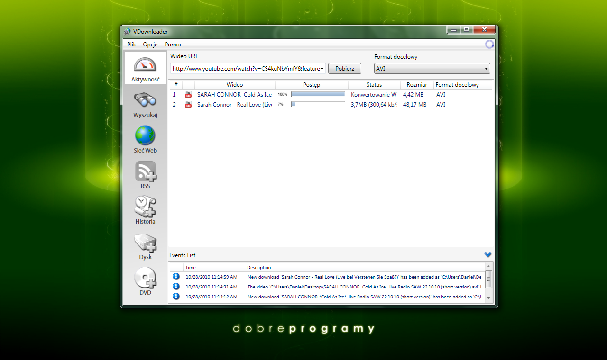Open the RSS feed panel
This screenshot has width=607, height=360.
click(145, 175)
